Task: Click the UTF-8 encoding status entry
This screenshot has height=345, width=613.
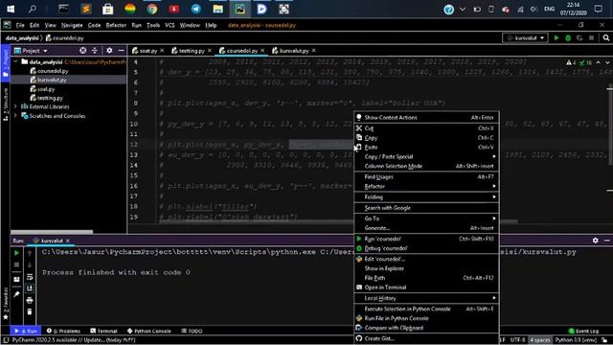Action: pos(517,340)
